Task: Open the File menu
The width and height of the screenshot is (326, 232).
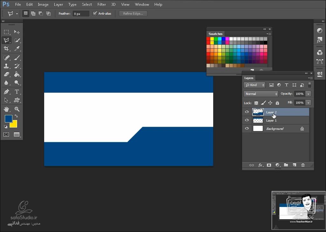Action: tap(18, 4)
